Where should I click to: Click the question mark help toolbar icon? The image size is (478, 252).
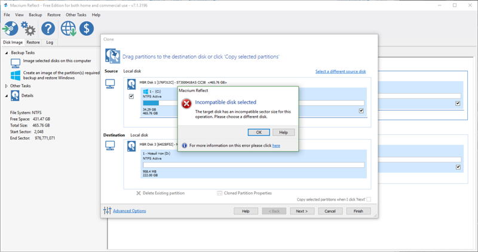(x=48, y=29)
